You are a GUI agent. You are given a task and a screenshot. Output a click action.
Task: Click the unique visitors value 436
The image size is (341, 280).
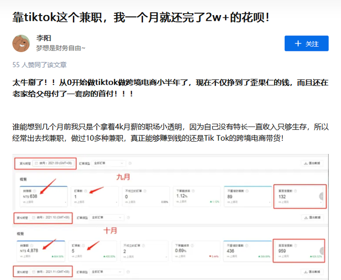(x=230, y=251)
